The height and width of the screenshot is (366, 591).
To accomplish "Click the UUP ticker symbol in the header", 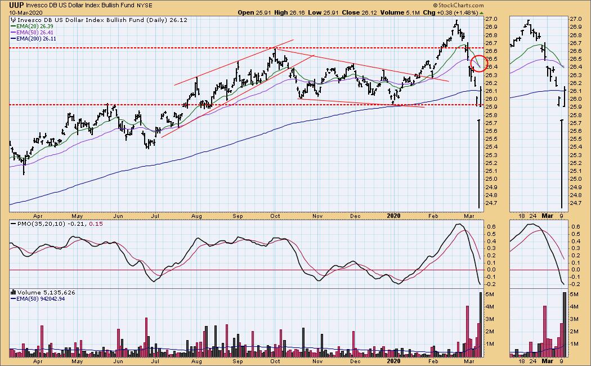I will [16, 5].
